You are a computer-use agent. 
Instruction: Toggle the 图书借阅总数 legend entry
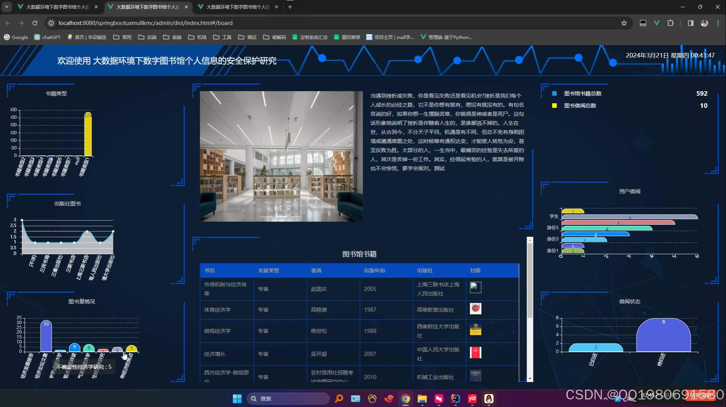pos(580,106)
